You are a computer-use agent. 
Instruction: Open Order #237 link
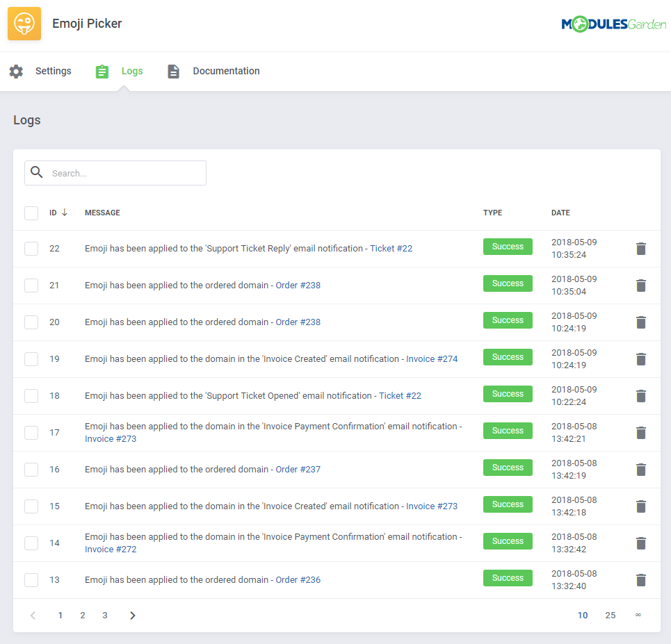[298, 469]
